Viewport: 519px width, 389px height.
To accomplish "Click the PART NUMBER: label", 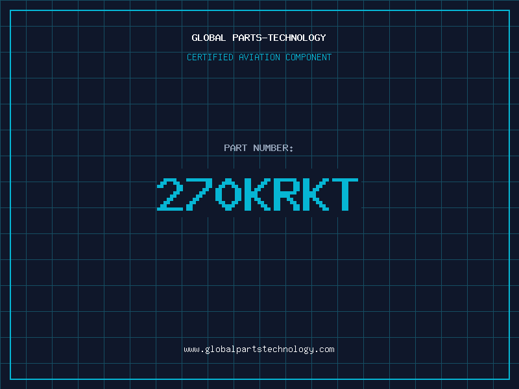I will [259, 148].
